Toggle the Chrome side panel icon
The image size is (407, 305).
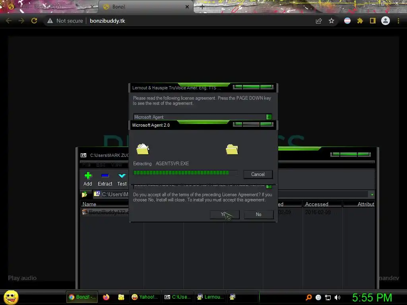click(373, 21)
